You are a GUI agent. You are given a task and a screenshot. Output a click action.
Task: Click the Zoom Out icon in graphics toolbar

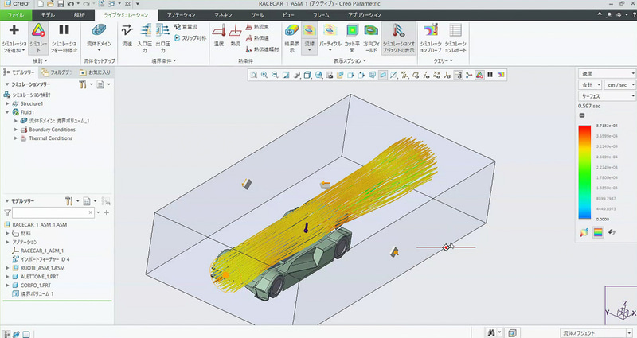tap(275, 75)
